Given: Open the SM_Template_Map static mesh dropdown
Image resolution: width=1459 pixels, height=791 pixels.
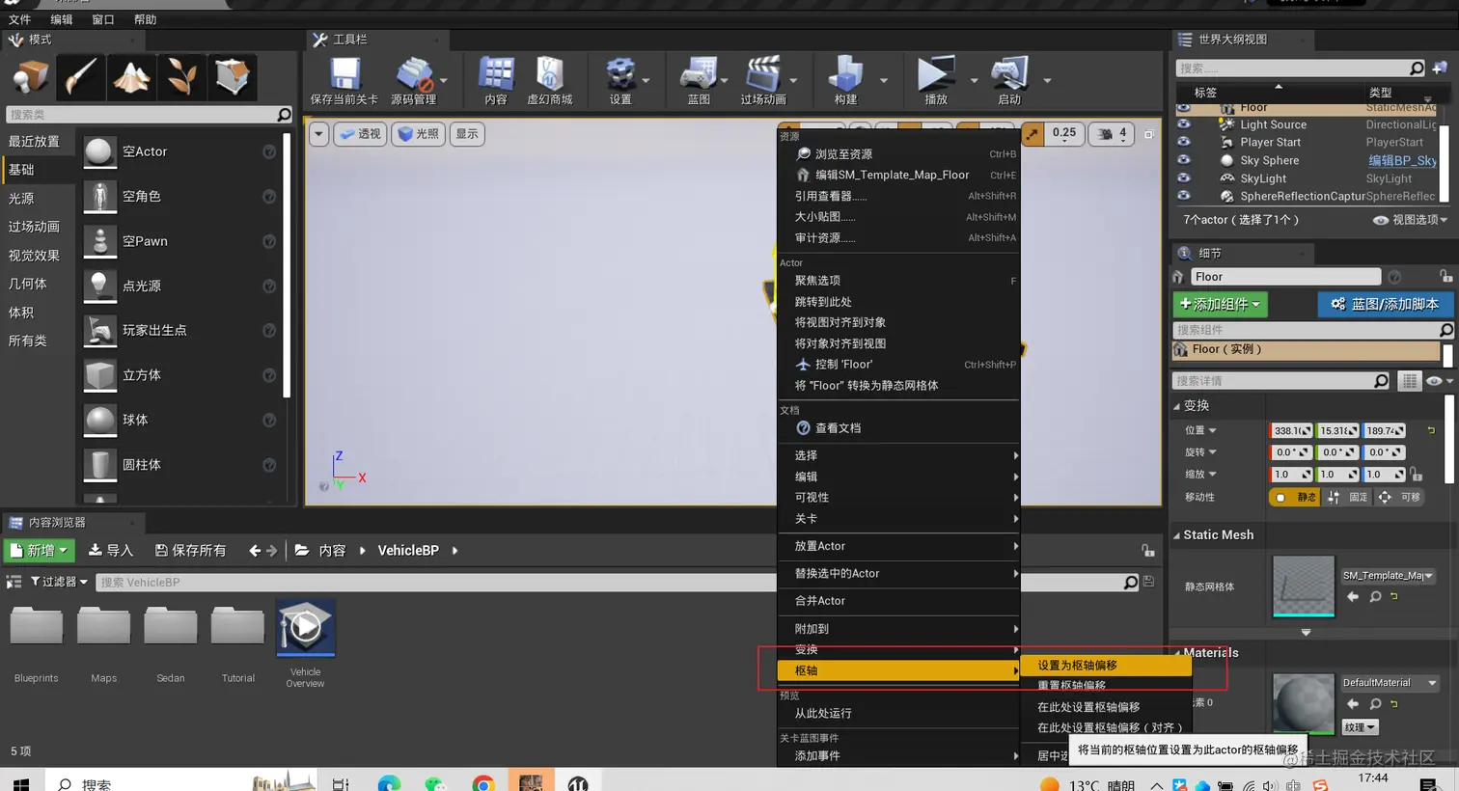Looking at the screenshot, I should click(1388, 576).
